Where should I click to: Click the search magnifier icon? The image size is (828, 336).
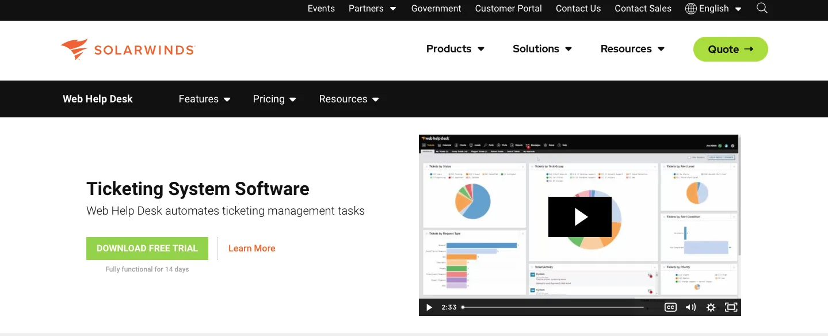[x=762, y=8]
